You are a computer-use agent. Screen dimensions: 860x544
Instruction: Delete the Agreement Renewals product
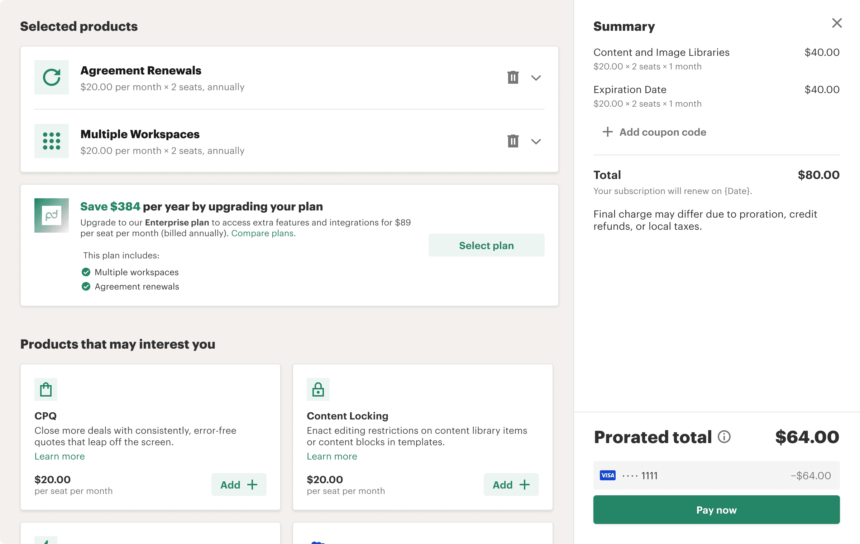(513, 77)
